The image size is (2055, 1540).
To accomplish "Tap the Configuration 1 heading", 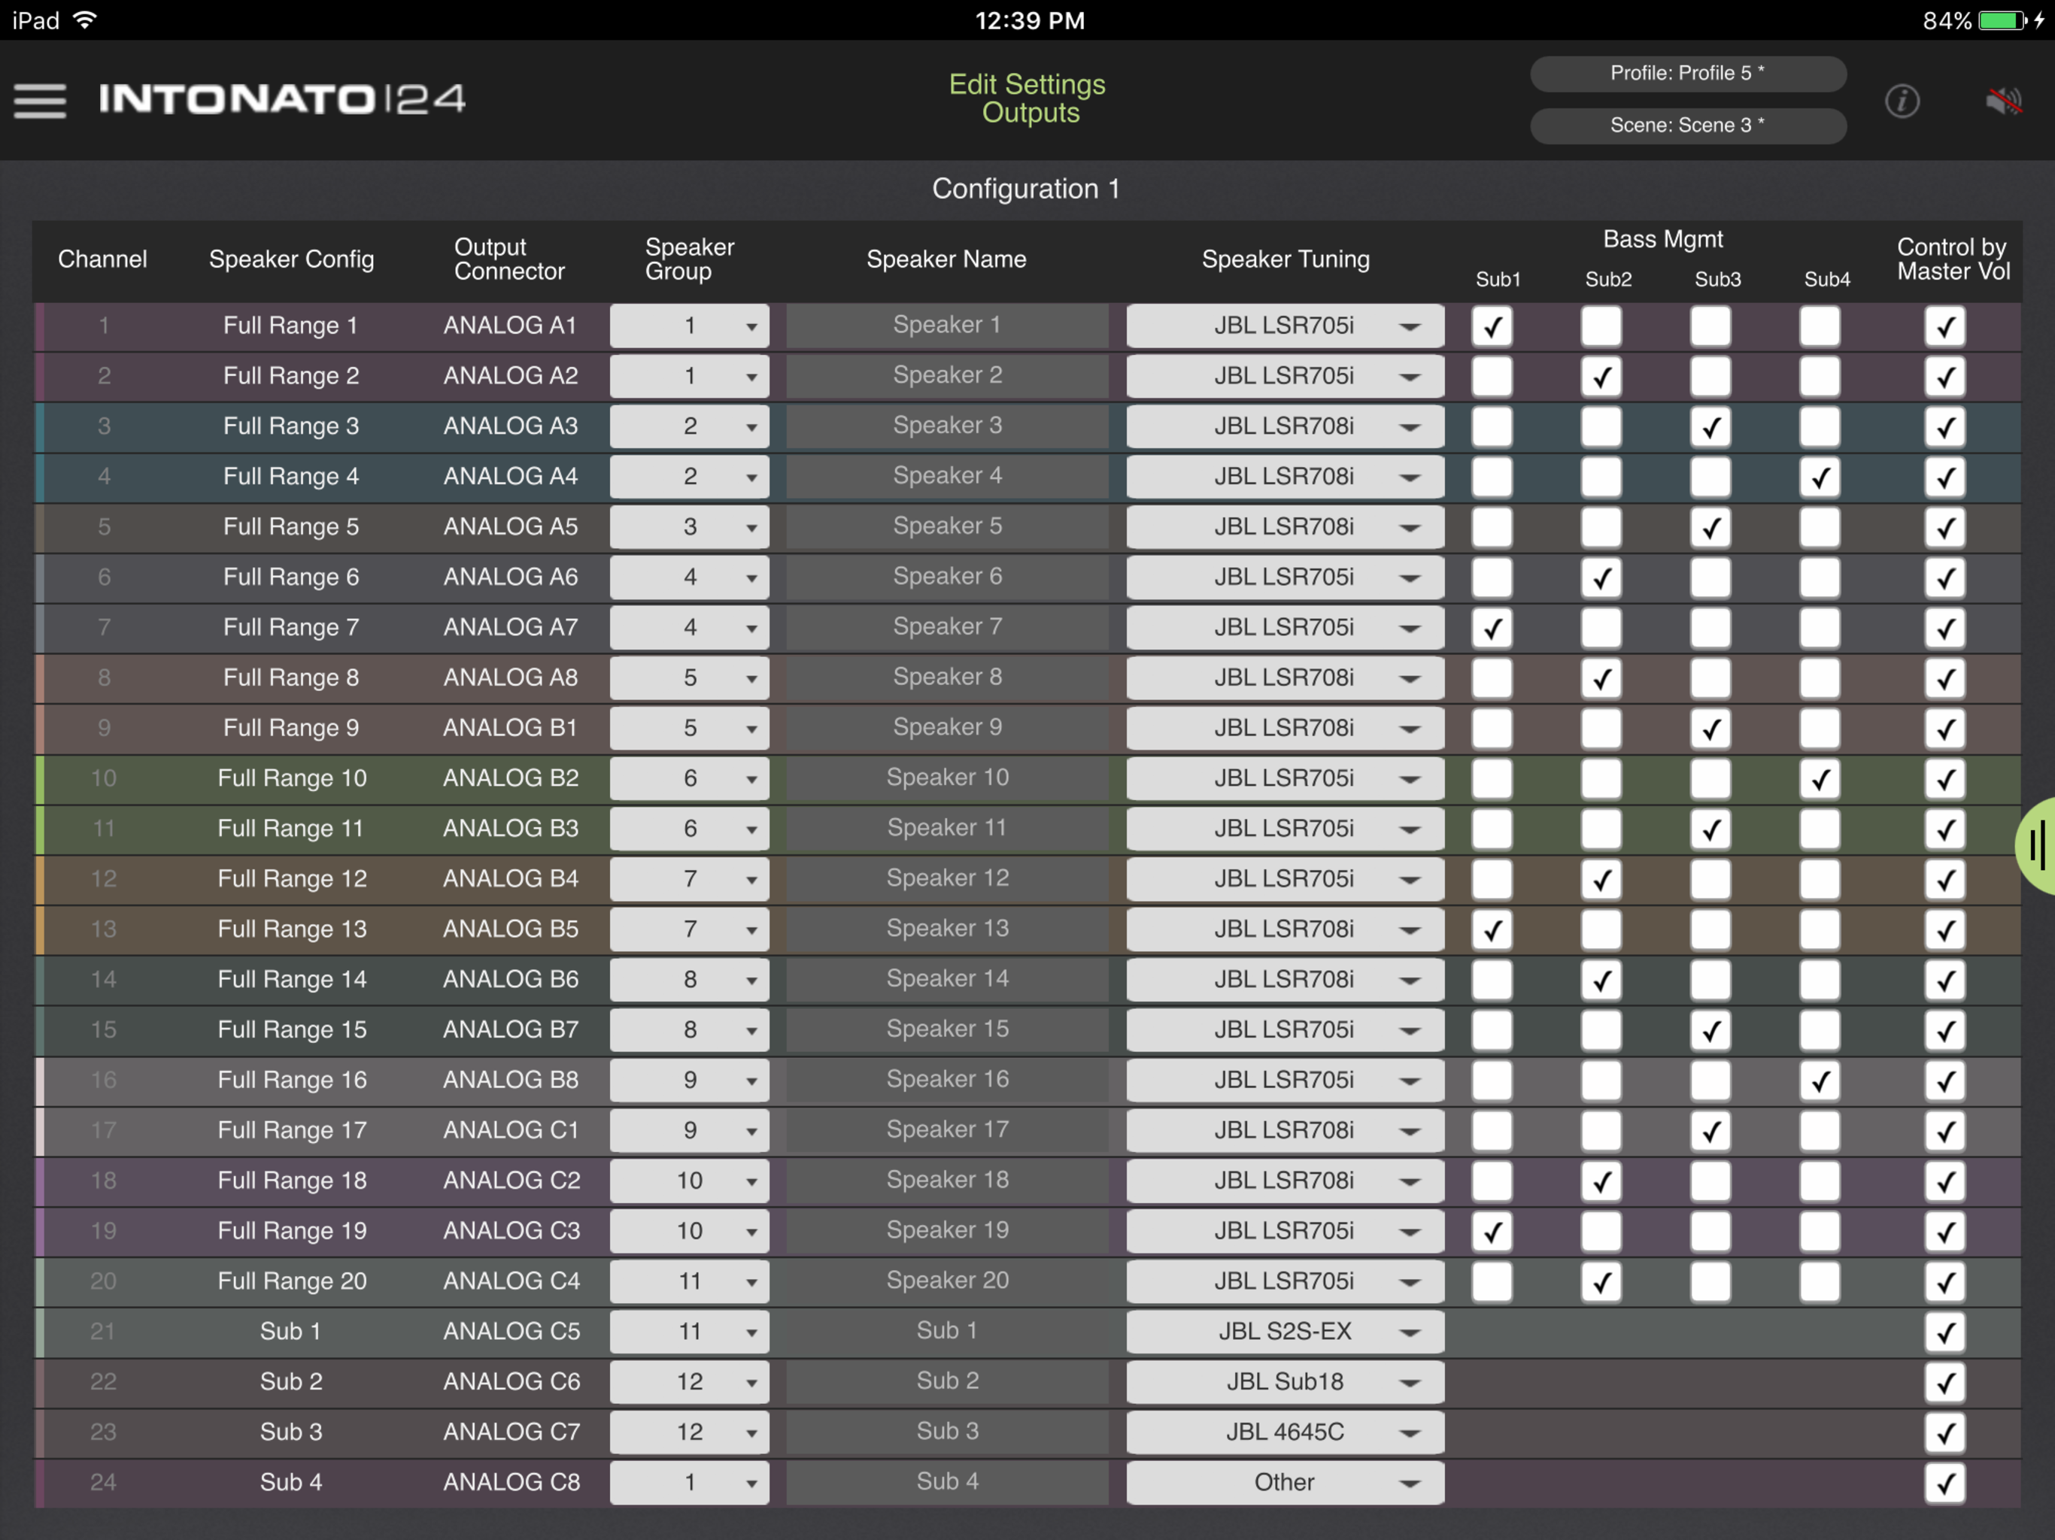I will tap(1026, 189).
